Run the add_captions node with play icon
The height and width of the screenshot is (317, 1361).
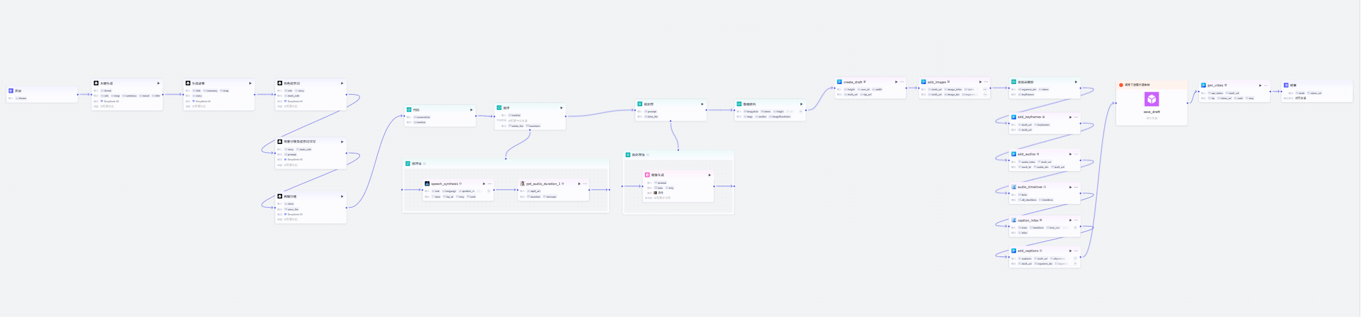point(1070,251)
